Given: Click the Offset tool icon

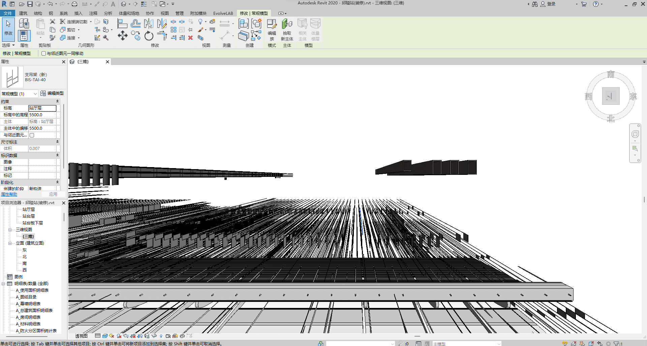Looking at the screenshot, I should 136,24.
